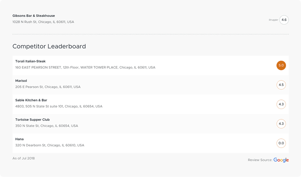Click the As of Jul 2018 text
This screenshot has height=177, width=301.
coord(24,159)
